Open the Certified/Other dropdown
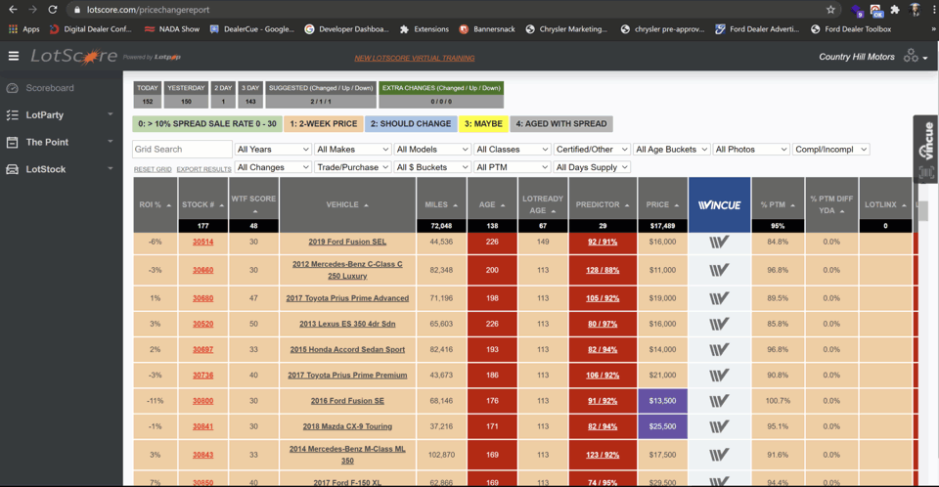939x487 pixels. coord(592,150)
